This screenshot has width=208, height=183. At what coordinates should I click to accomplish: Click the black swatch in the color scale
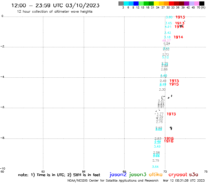(202, 3)
